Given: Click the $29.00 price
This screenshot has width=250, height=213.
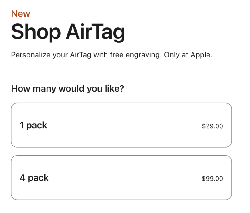Looking at the screenshot, I should (212, 126).
